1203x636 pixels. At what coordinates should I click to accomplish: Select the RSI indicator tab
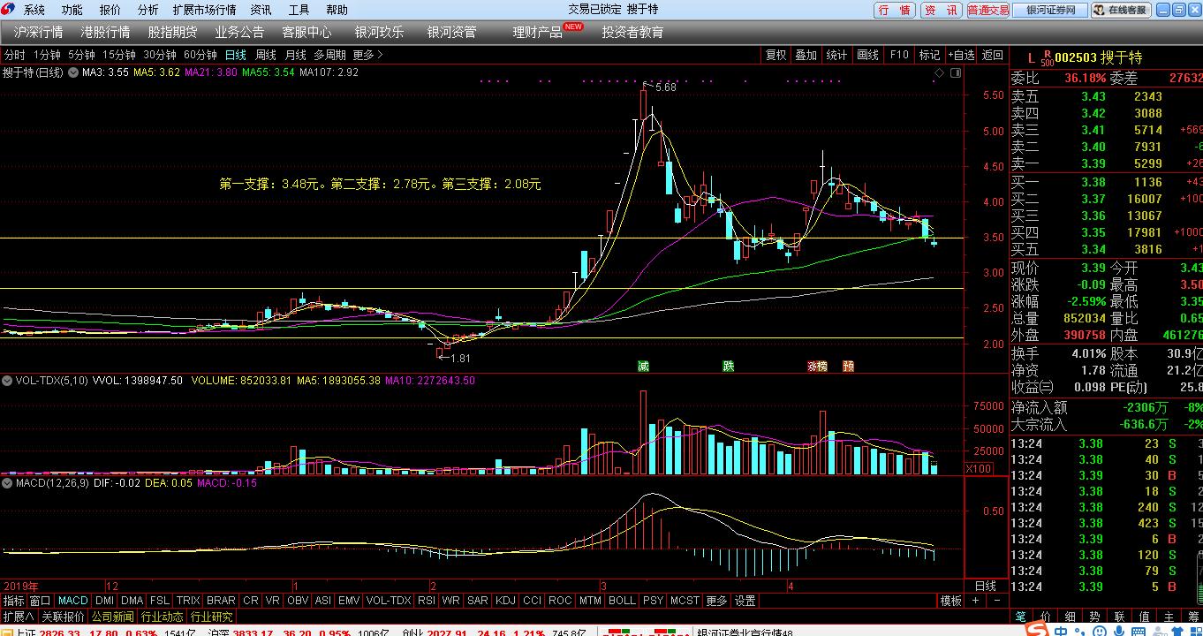coord(427,601)
